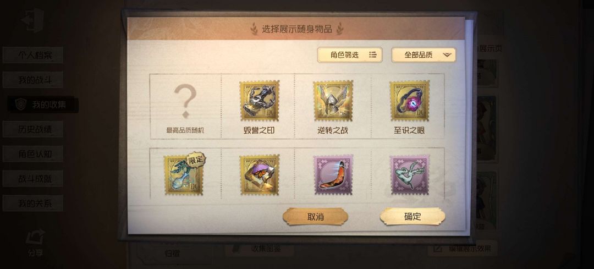Confirm selection with the 确定 button

click(x=413, y=217)
